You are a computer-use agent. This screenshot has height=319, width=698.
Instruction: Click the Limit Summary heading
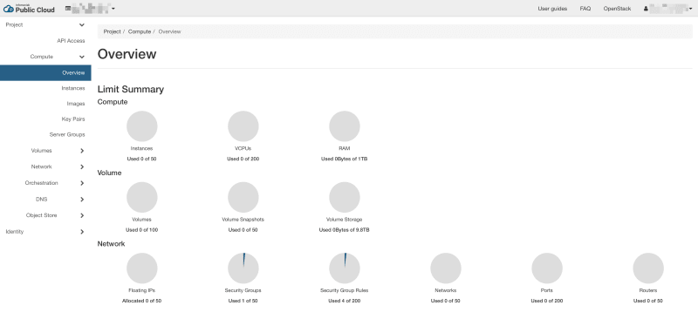coord(130,90)
